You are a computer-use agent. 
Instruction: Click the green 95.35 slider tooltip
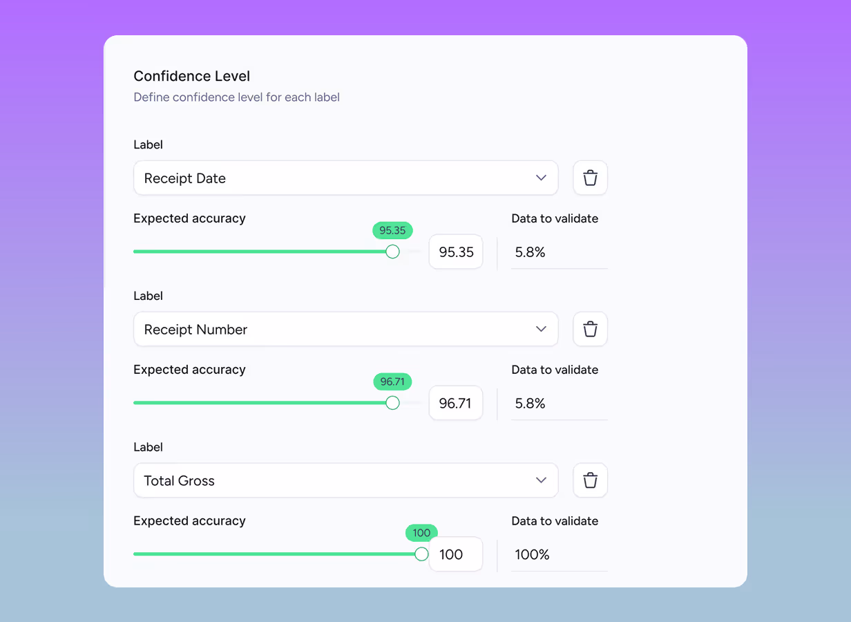point(392,230)
